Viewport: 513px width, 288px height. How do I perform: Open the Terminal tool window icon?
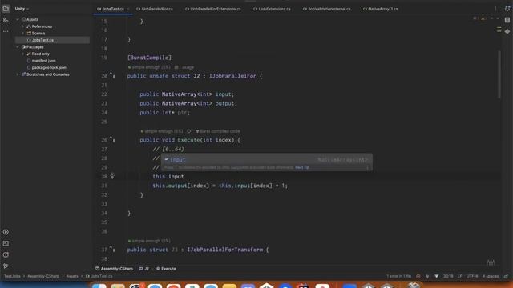coord(6,243)
